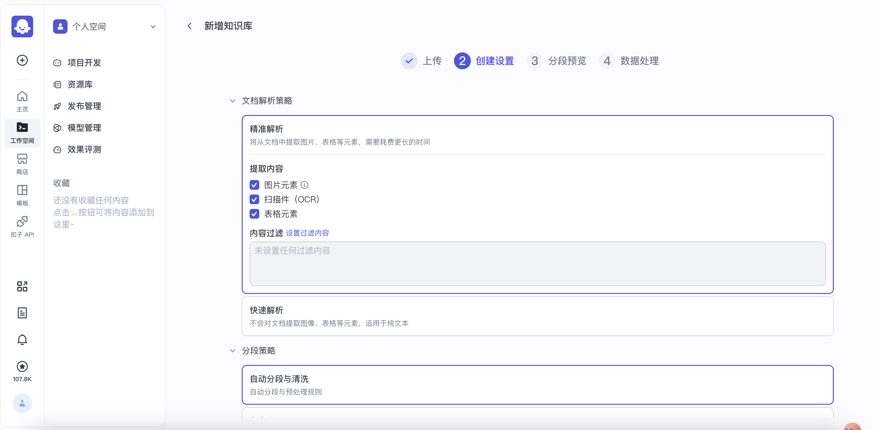Screen dimensions: 879x430
Task: Open the 商店 store icon
Action: (x=22, y=163)
